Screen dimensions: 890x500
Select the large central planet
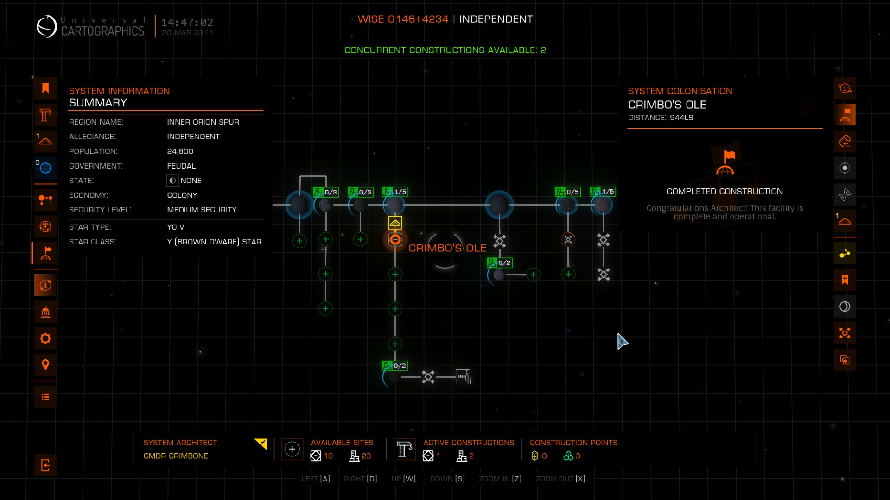point(499,205)
